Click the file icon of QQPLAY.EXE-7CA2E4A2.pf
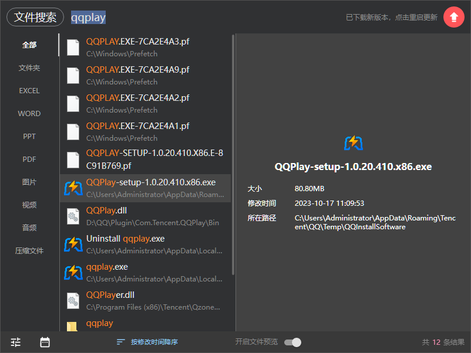Screen dimensions: 471x353 73,103
